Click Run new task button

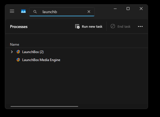pyautogui.click(x=89, y=27)
